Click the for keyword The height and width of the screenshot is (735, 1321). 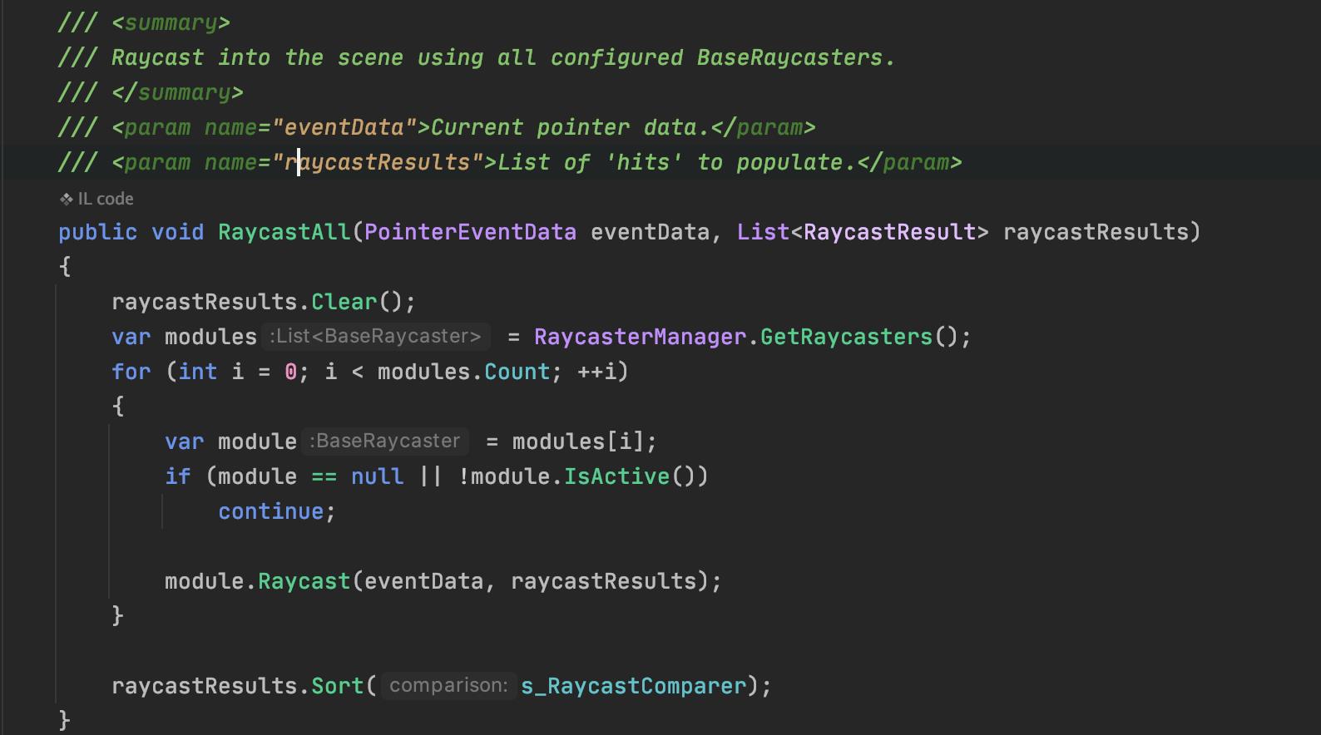(x=131, y=372)
